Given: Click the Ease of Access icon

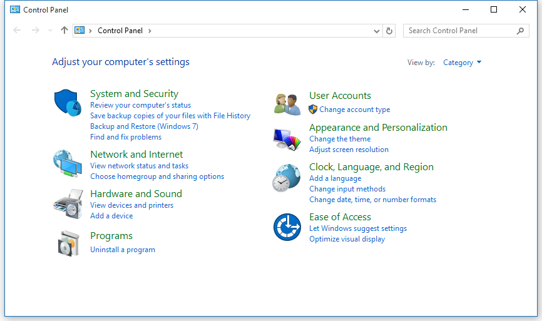Looking at the screenshot, I should [x=287, y=227].
